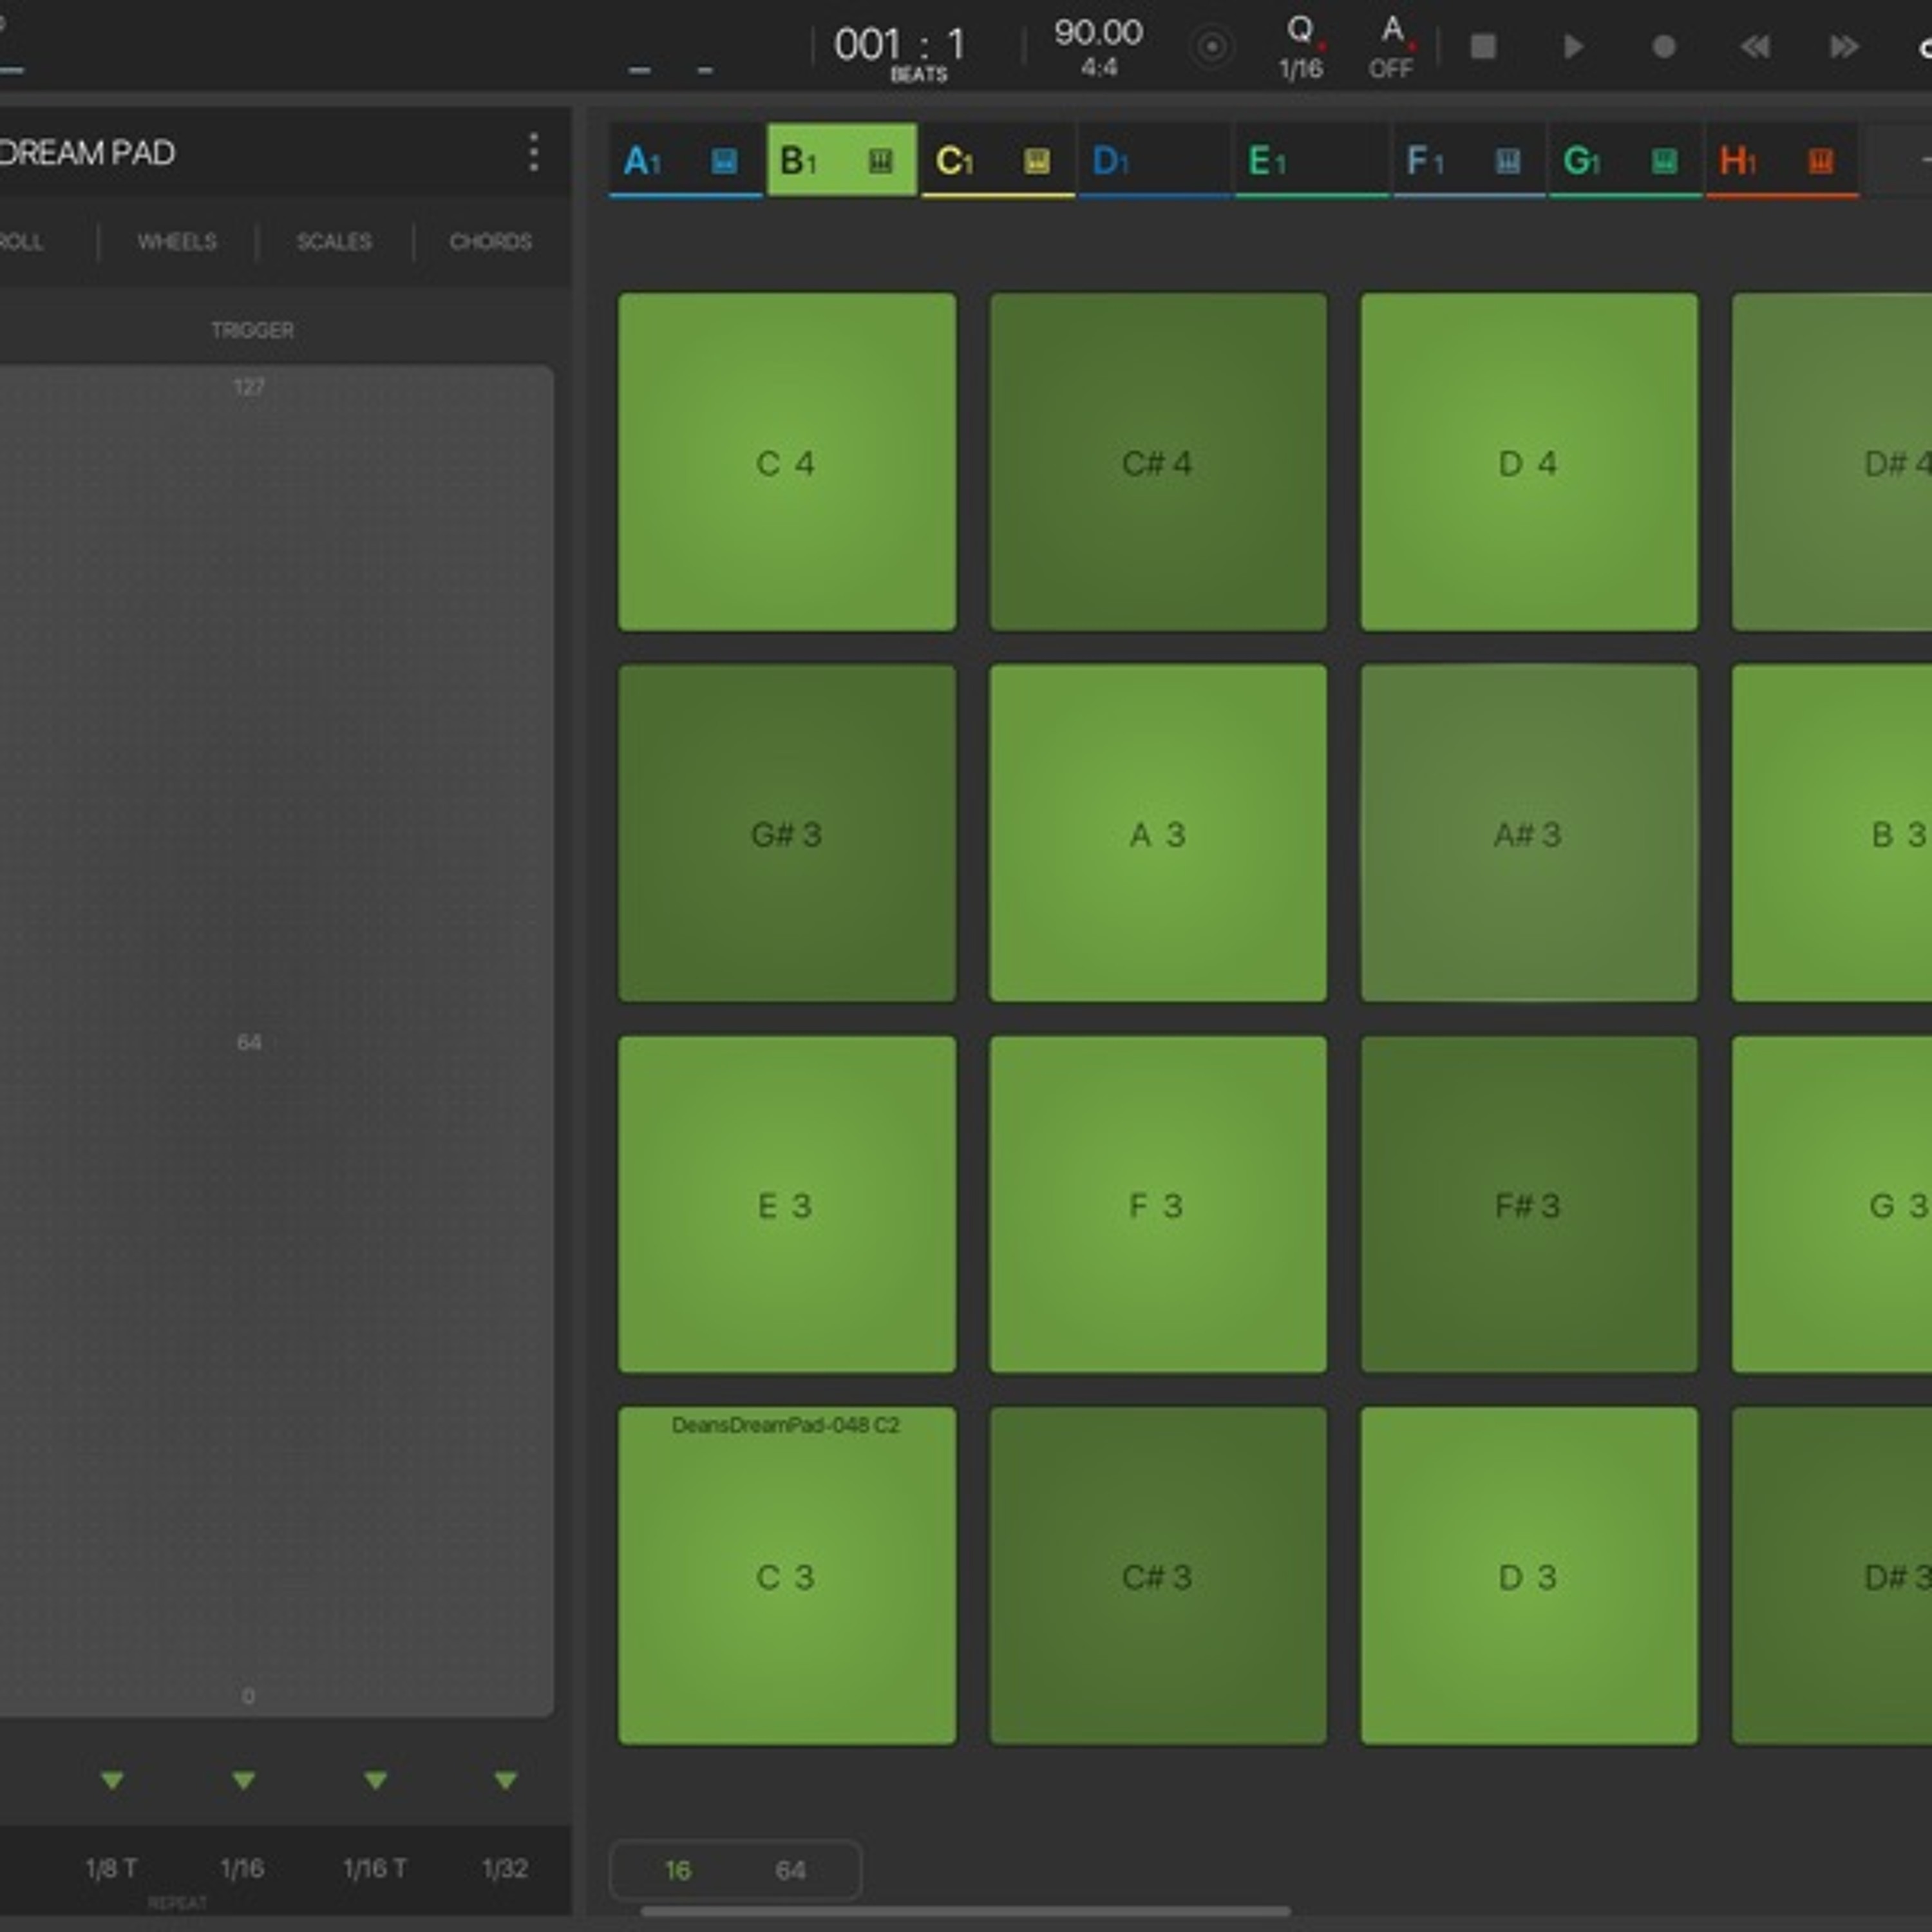Open the green keyboard icon on track G1
The width and height of the screenshot is (1932, 1932).
tap(1664, 161)
